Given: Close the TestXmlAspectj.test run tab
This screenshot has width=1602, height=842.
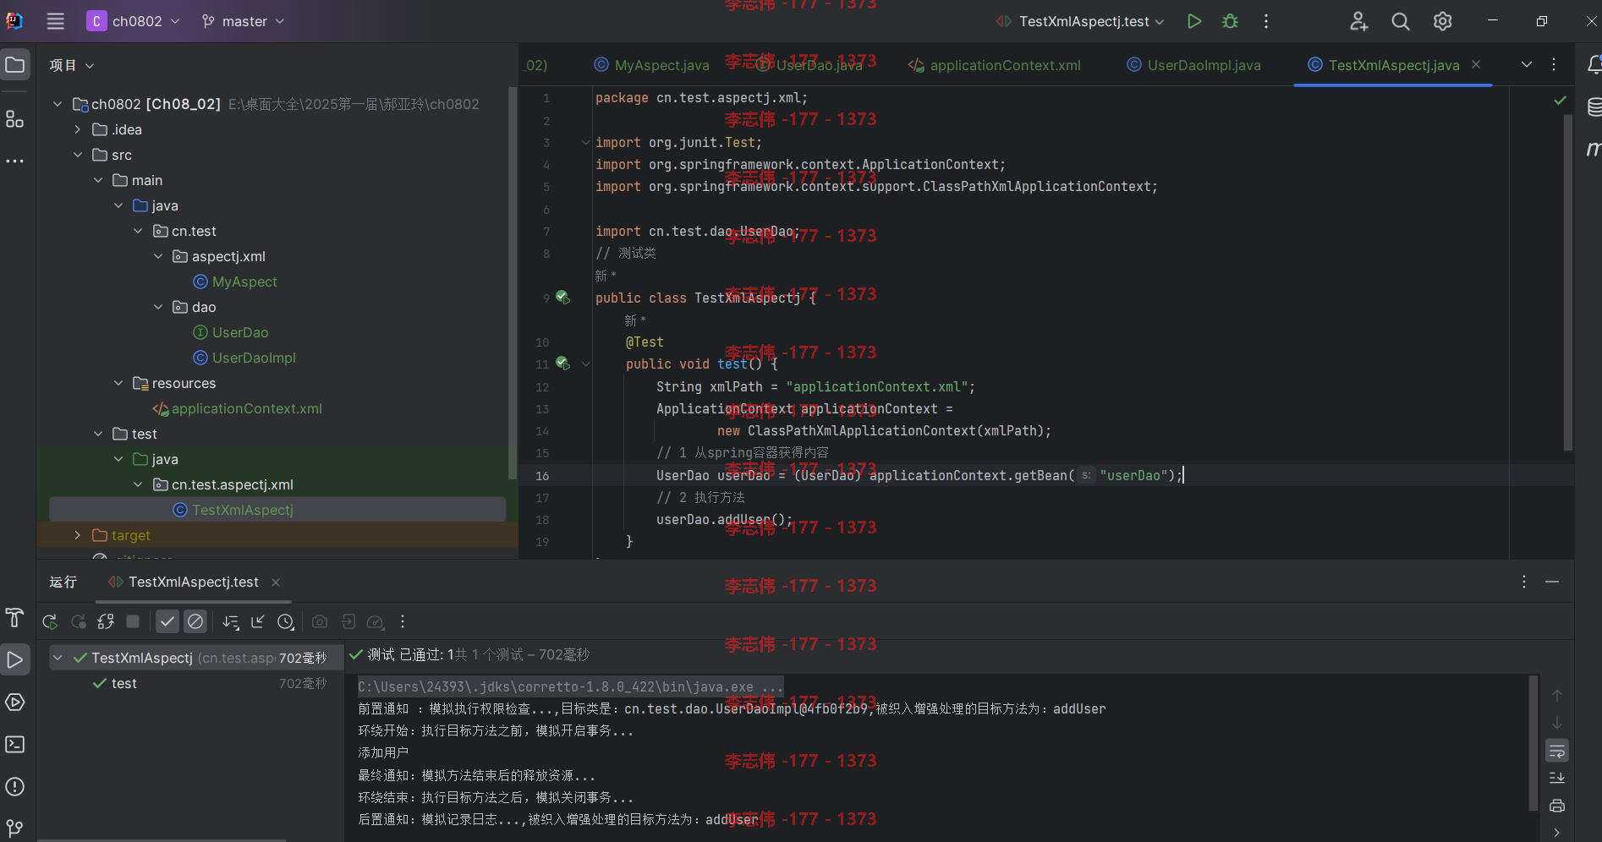Looking at the screenshot, I should (276, 582).
